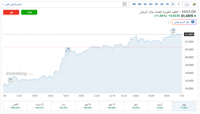Open the news layout icon in toolbar

coord(125,4)
